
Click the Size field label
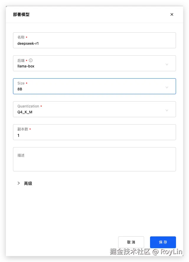tap(21, 83)
